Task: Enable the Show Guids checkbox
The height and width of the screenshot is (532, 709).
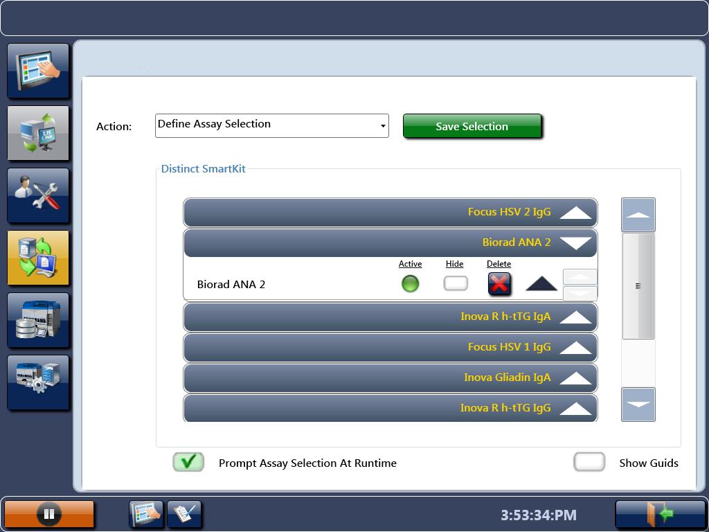Action: [x=589, y=462]
